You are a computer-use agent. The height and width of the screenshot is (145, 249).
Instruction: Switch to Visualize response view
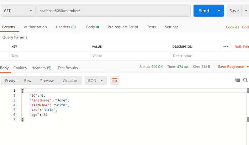click(x=70, y=81)
